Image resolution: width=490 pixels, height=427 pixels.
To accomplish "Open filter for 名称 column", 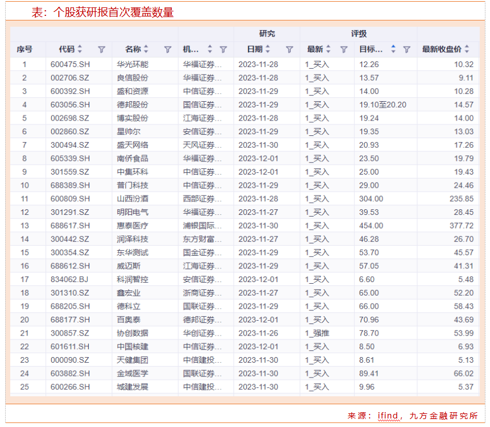I will (x=167, y=49).
